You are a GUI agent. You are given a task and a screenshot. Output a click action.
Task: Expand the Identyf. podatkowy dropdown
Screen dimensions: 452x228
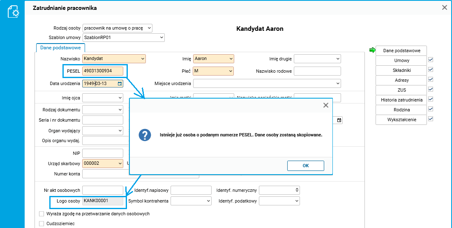click(x=279, y=201)
